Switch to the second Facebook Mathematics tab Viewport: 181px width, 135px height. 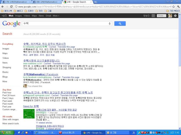tap(46, 2)
